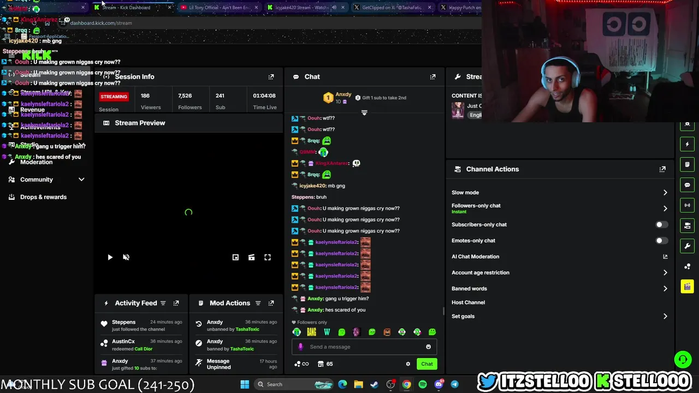This screenshot has width=699, height=393.
Task: Open the broadcast signal shortcut in sidebar
Action: [x=687, y=205]
